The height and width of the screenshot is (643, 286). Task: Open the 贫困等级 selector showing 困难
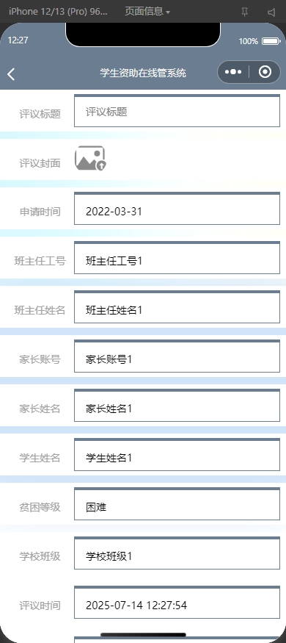click(x=177, y=504)
